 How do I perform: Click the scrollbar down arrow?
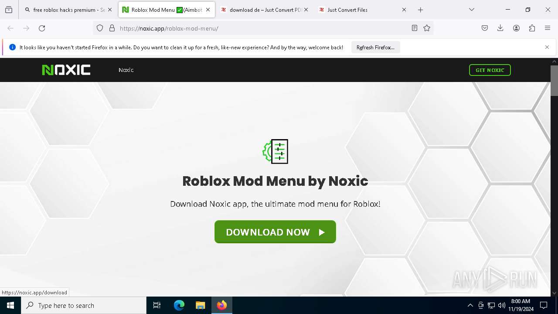tap(554, 293)
